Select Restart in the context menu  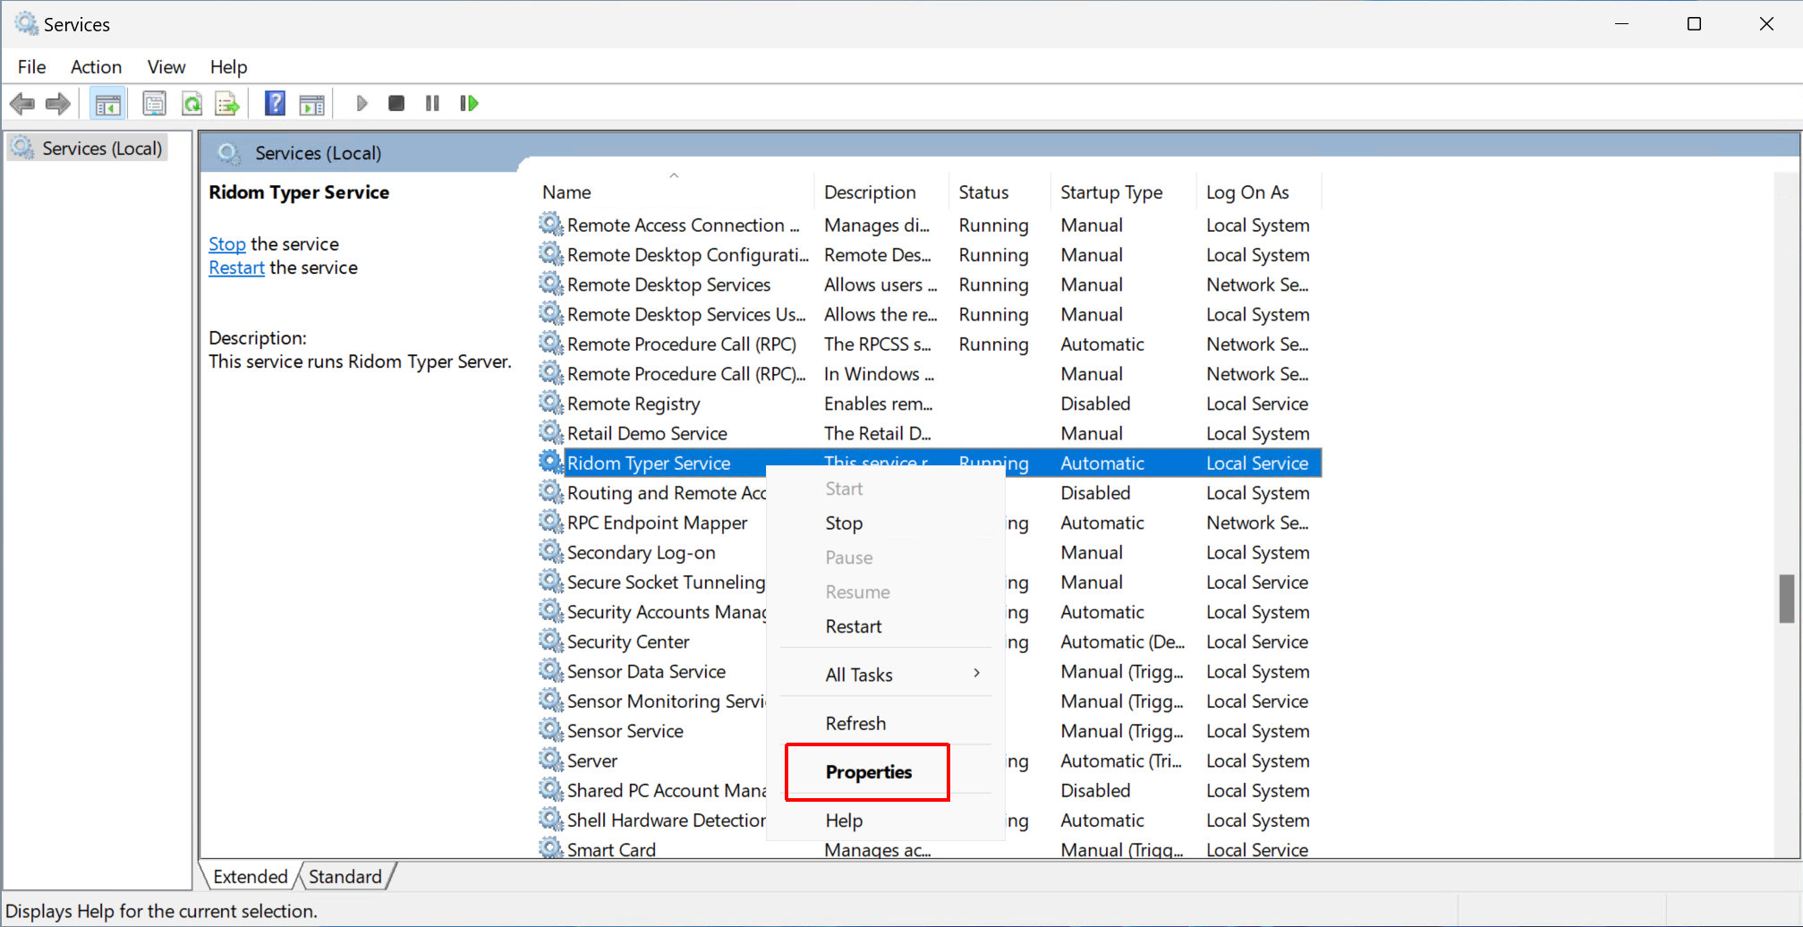(854, 626)
